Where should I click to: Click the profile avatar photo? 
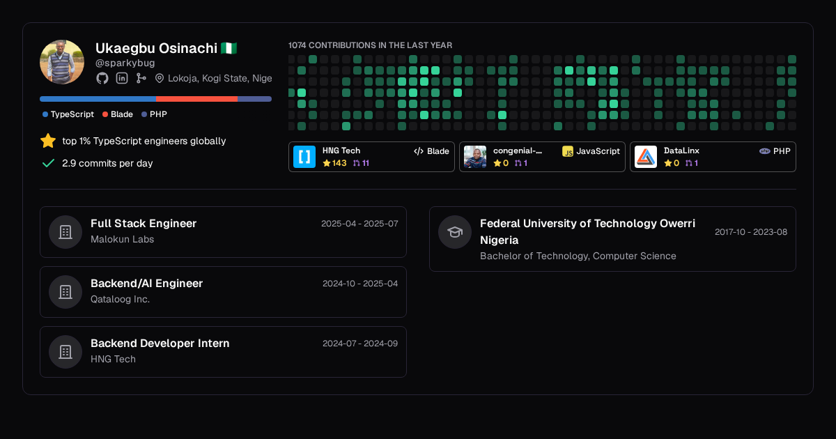point(62,62)
